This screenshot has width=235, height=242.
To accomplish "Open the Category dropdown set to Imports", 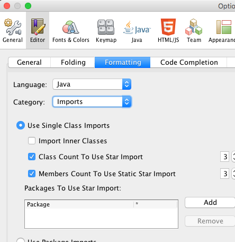I will (92, 102).
